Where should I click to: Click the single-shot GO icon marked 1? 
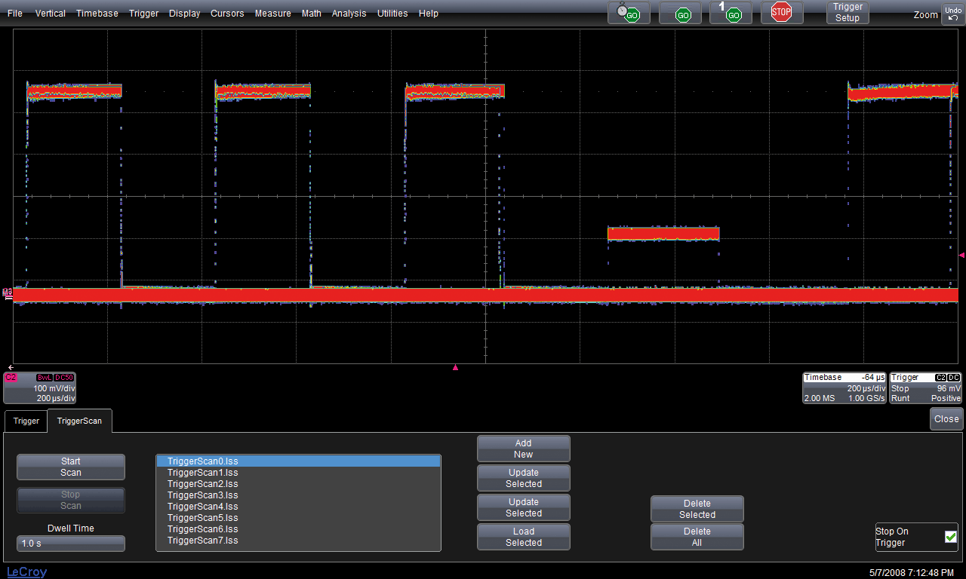click(731, 13)
